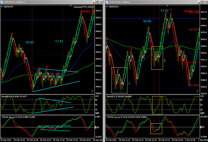Click the chart shift triangle atop the GER30,M3 chart
Viewport: 208px width, 142px height.
pos(71,6)
